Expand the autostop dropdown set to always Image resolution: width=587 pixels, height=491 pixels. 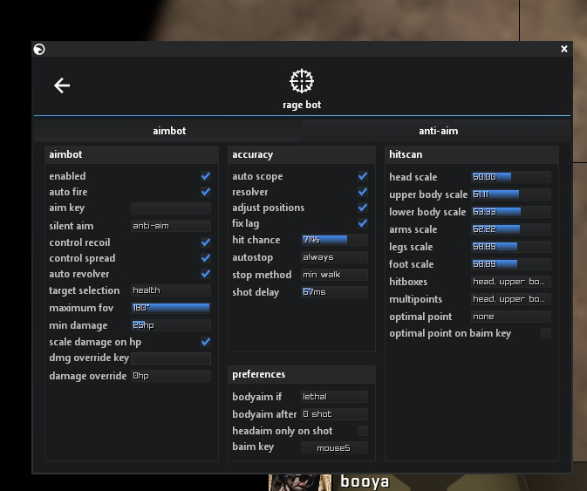tap(334, 257)
